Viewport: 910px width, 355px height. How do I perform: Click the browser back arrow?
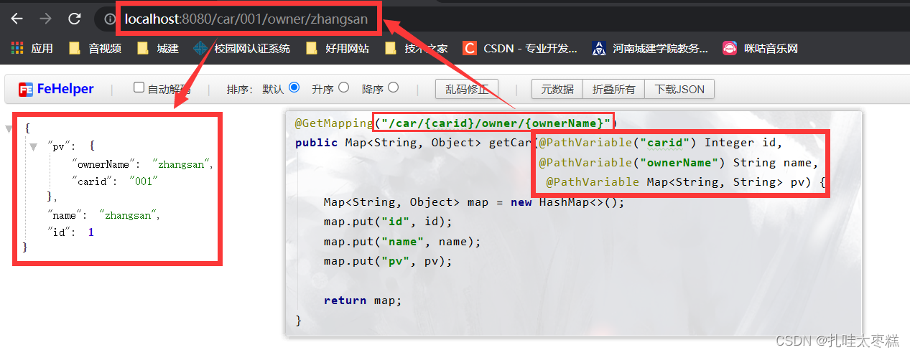pyautogui.click(x=17, y=19)
